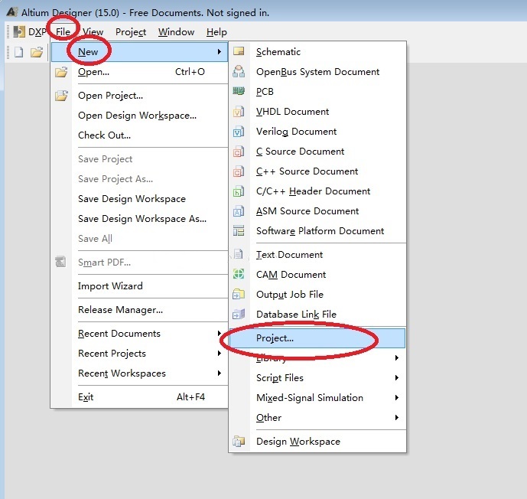This screenshot has height=499, width=527.
Task: Select CAM Document entry
Action: tap(317, 275)
